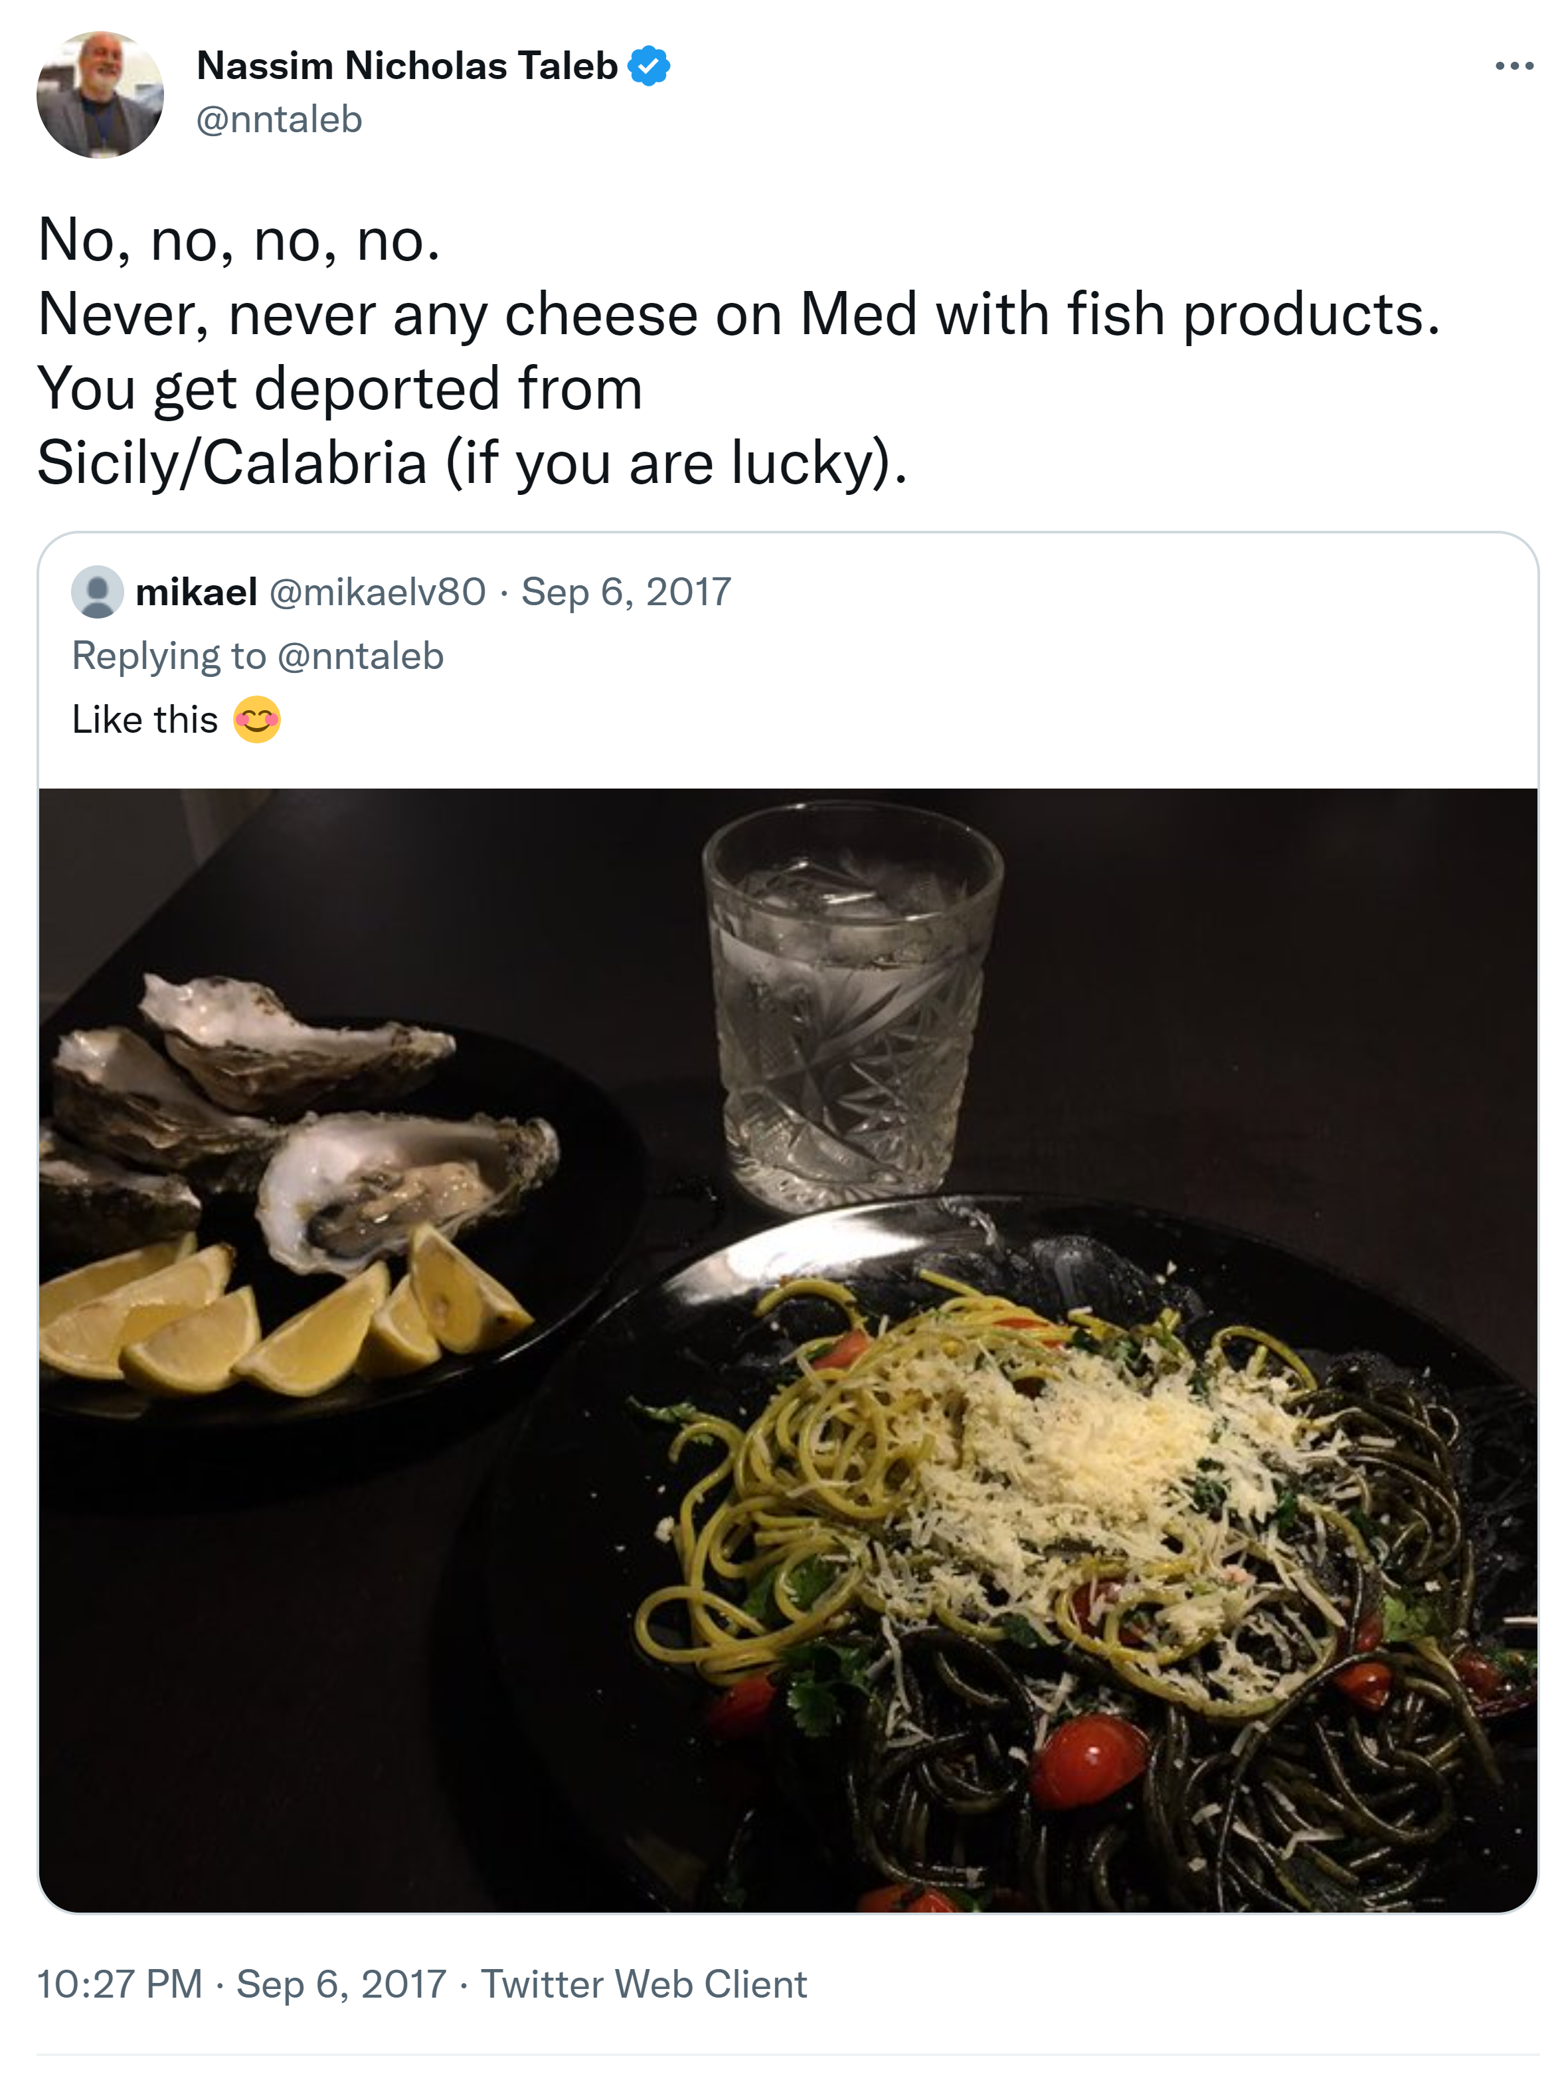
Task: Open the "Nassim Nicholas Taleb" display name
Action: coord(406,66)
